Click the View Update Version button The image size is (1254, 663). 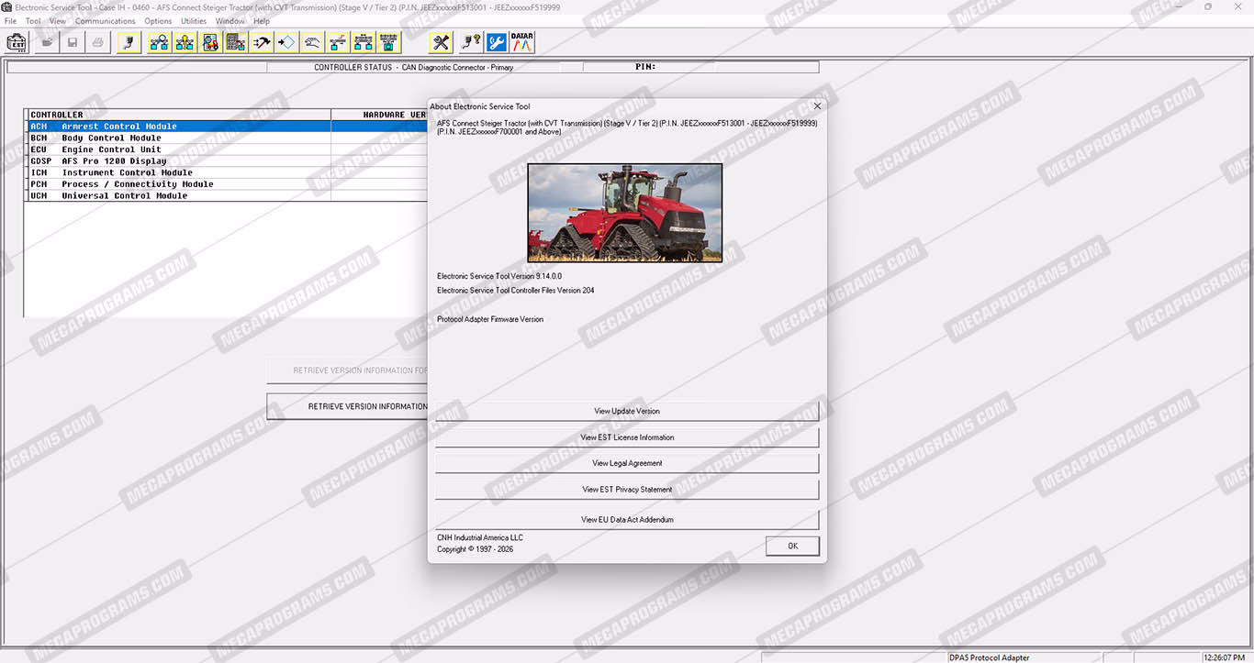coord(627,412)
